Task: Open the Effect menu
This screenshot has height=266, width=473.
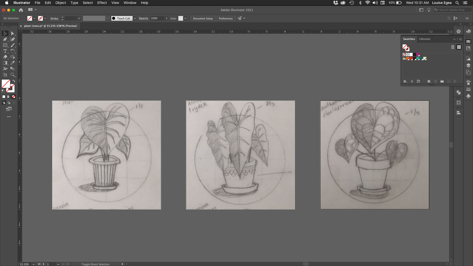Action: coord(102,3)
